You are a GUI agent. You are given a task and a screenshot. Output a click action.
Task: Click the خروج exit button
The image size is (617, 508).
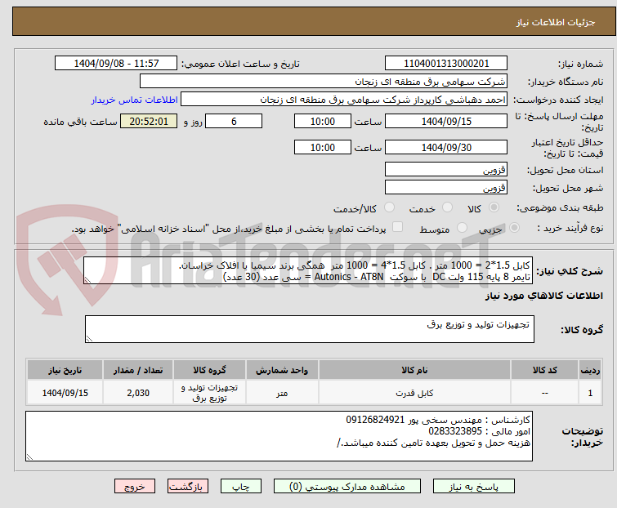point(135,487)
